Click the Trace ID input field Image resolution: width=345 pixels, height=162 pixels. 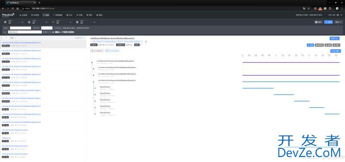[x=20, y=28]
